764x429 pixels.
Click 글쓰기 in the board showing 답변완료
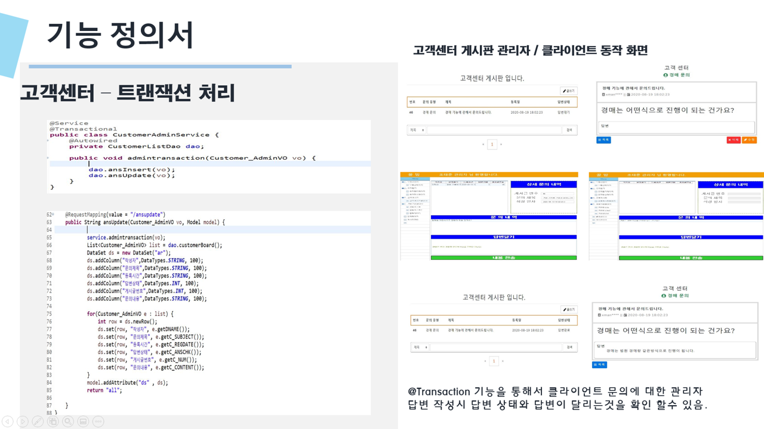point(569,310)
